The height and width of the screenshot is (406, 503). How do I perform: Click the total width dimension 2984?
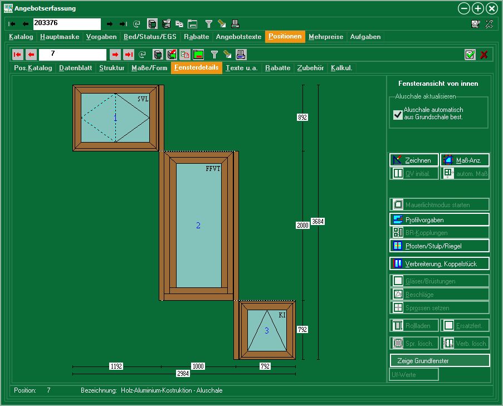coord(183,374)
